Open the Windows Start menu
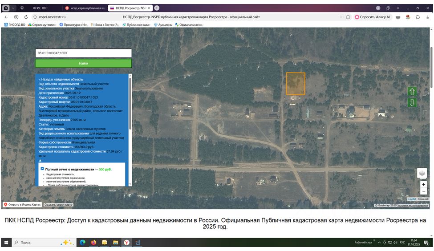Image resolution: width=434 pixels, height=251 pixels. [6, 243]
